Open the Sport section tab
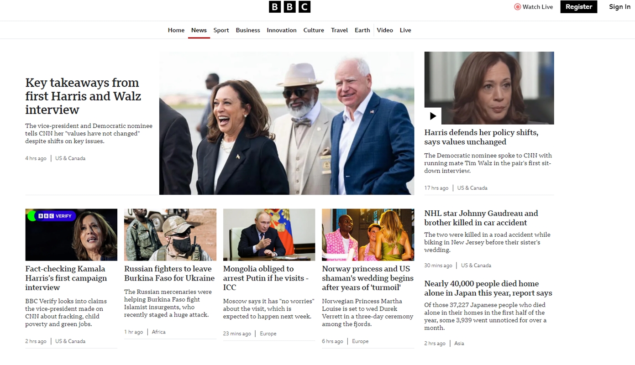The height and width of the screenshot is (365, 635). (221, 30)
